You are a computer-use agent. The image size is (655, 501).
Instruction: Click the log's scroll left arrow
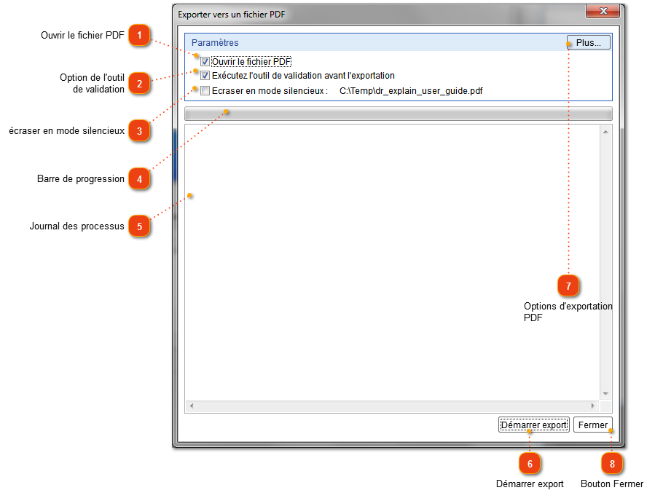(x=192, y=406)
